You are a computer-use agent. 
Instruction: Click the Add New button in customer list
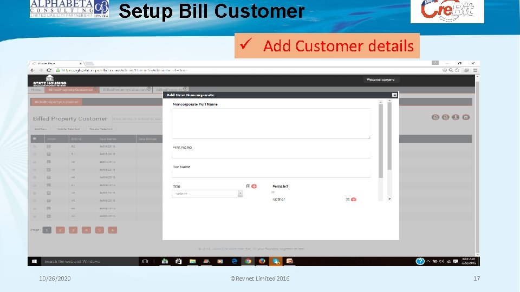[x=41, y=129]
